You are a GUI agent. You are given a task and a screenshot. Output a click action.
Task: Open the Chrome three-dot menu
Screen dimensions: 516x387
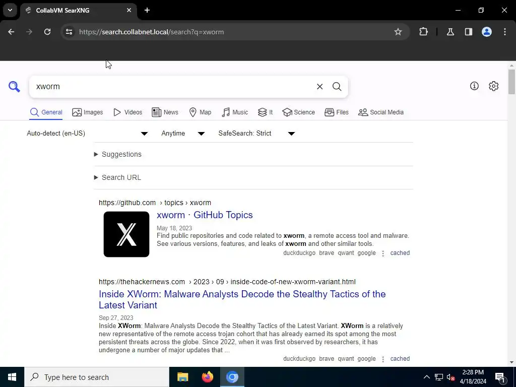click(x=505, y=32)
